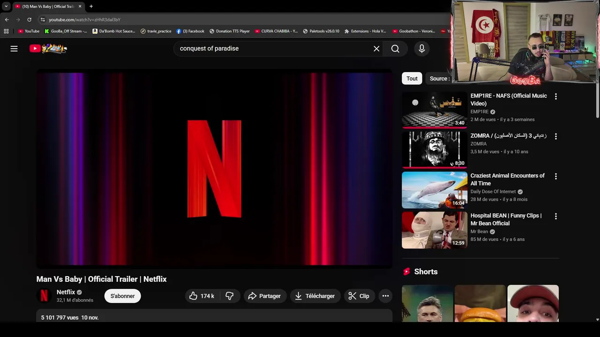Screen dimensions: 600x337
Task: Open the Goobathon bookmark
Action: pyautogui.click(x=414, y=31)
